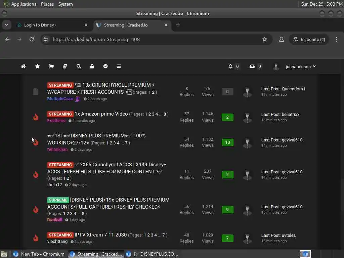This screenshot has height=258, width=344.
Task: Click hot flame icon beside IPTV Xtream thread
Action: coord(36,238)
